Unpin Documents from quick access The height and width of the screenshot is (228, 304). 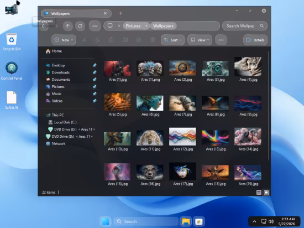[x=95, y=80]
